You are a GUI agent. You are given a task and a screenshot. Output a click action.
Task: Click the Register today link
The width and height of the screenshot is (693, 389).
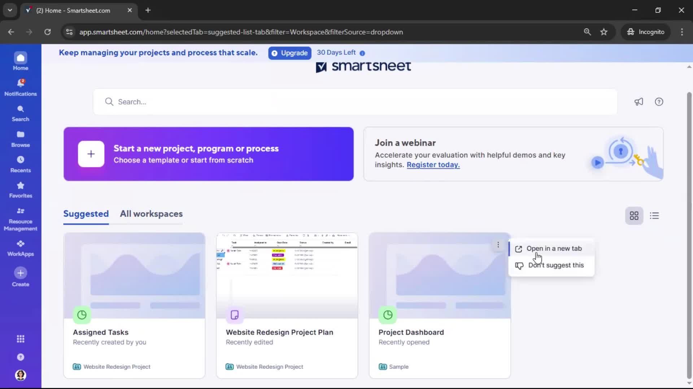point(433,165)
